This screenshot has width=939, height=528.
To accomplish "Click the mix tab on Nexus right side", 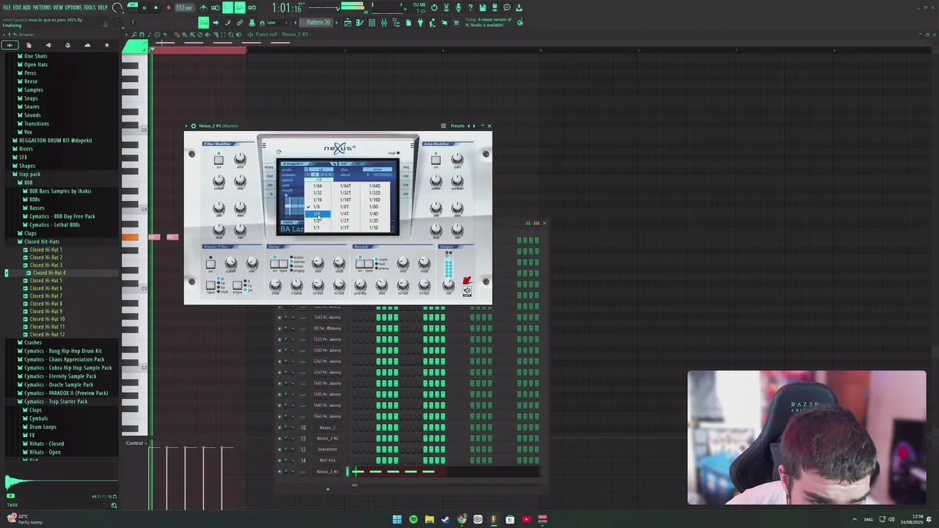I will pos(406,177).
